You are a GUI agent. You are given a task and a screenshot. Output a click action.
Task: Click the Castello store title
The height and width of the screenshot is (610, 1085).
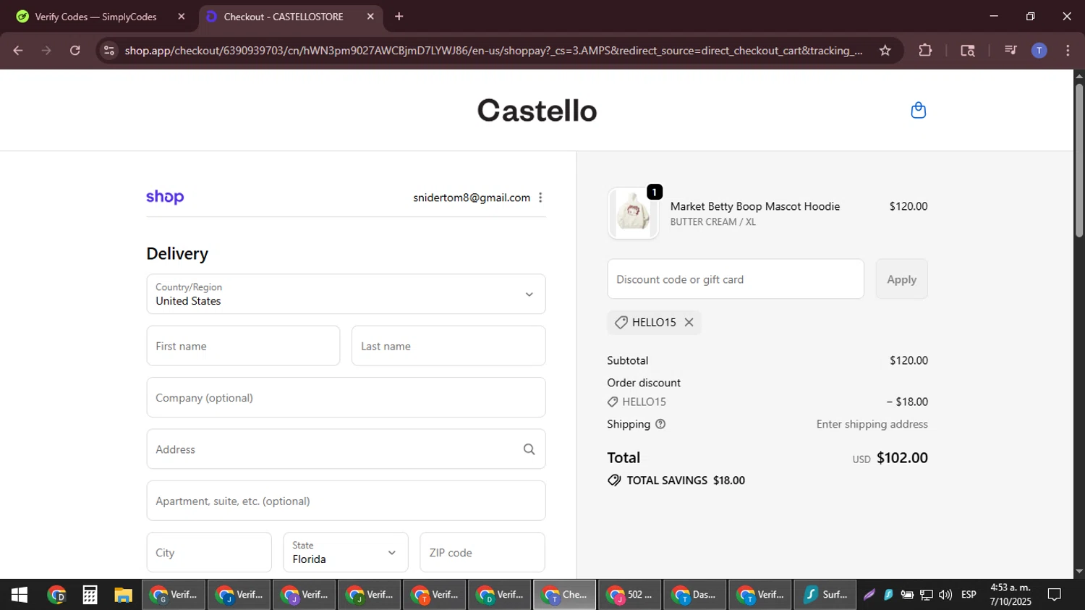click(537, 110)
